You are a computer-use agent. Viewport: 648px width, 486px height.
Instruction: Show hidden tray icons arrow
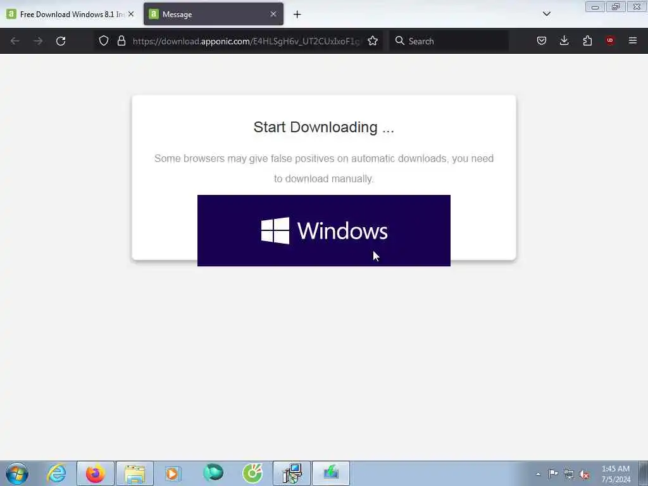tap(538, 474)
